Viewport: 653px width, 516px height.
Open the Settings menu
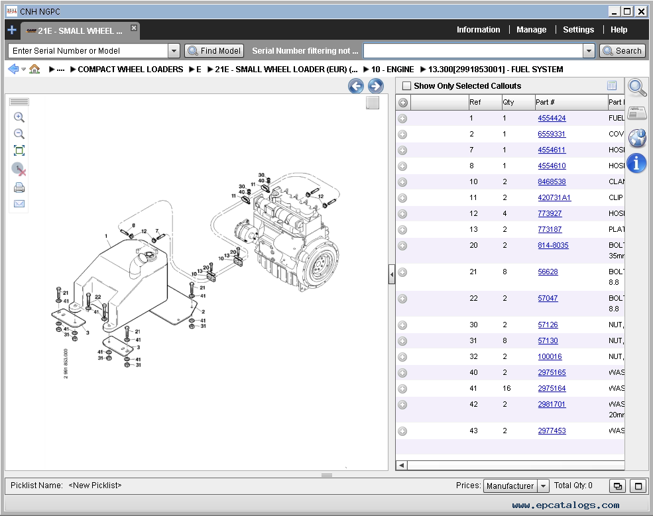(x=579, y=30)
